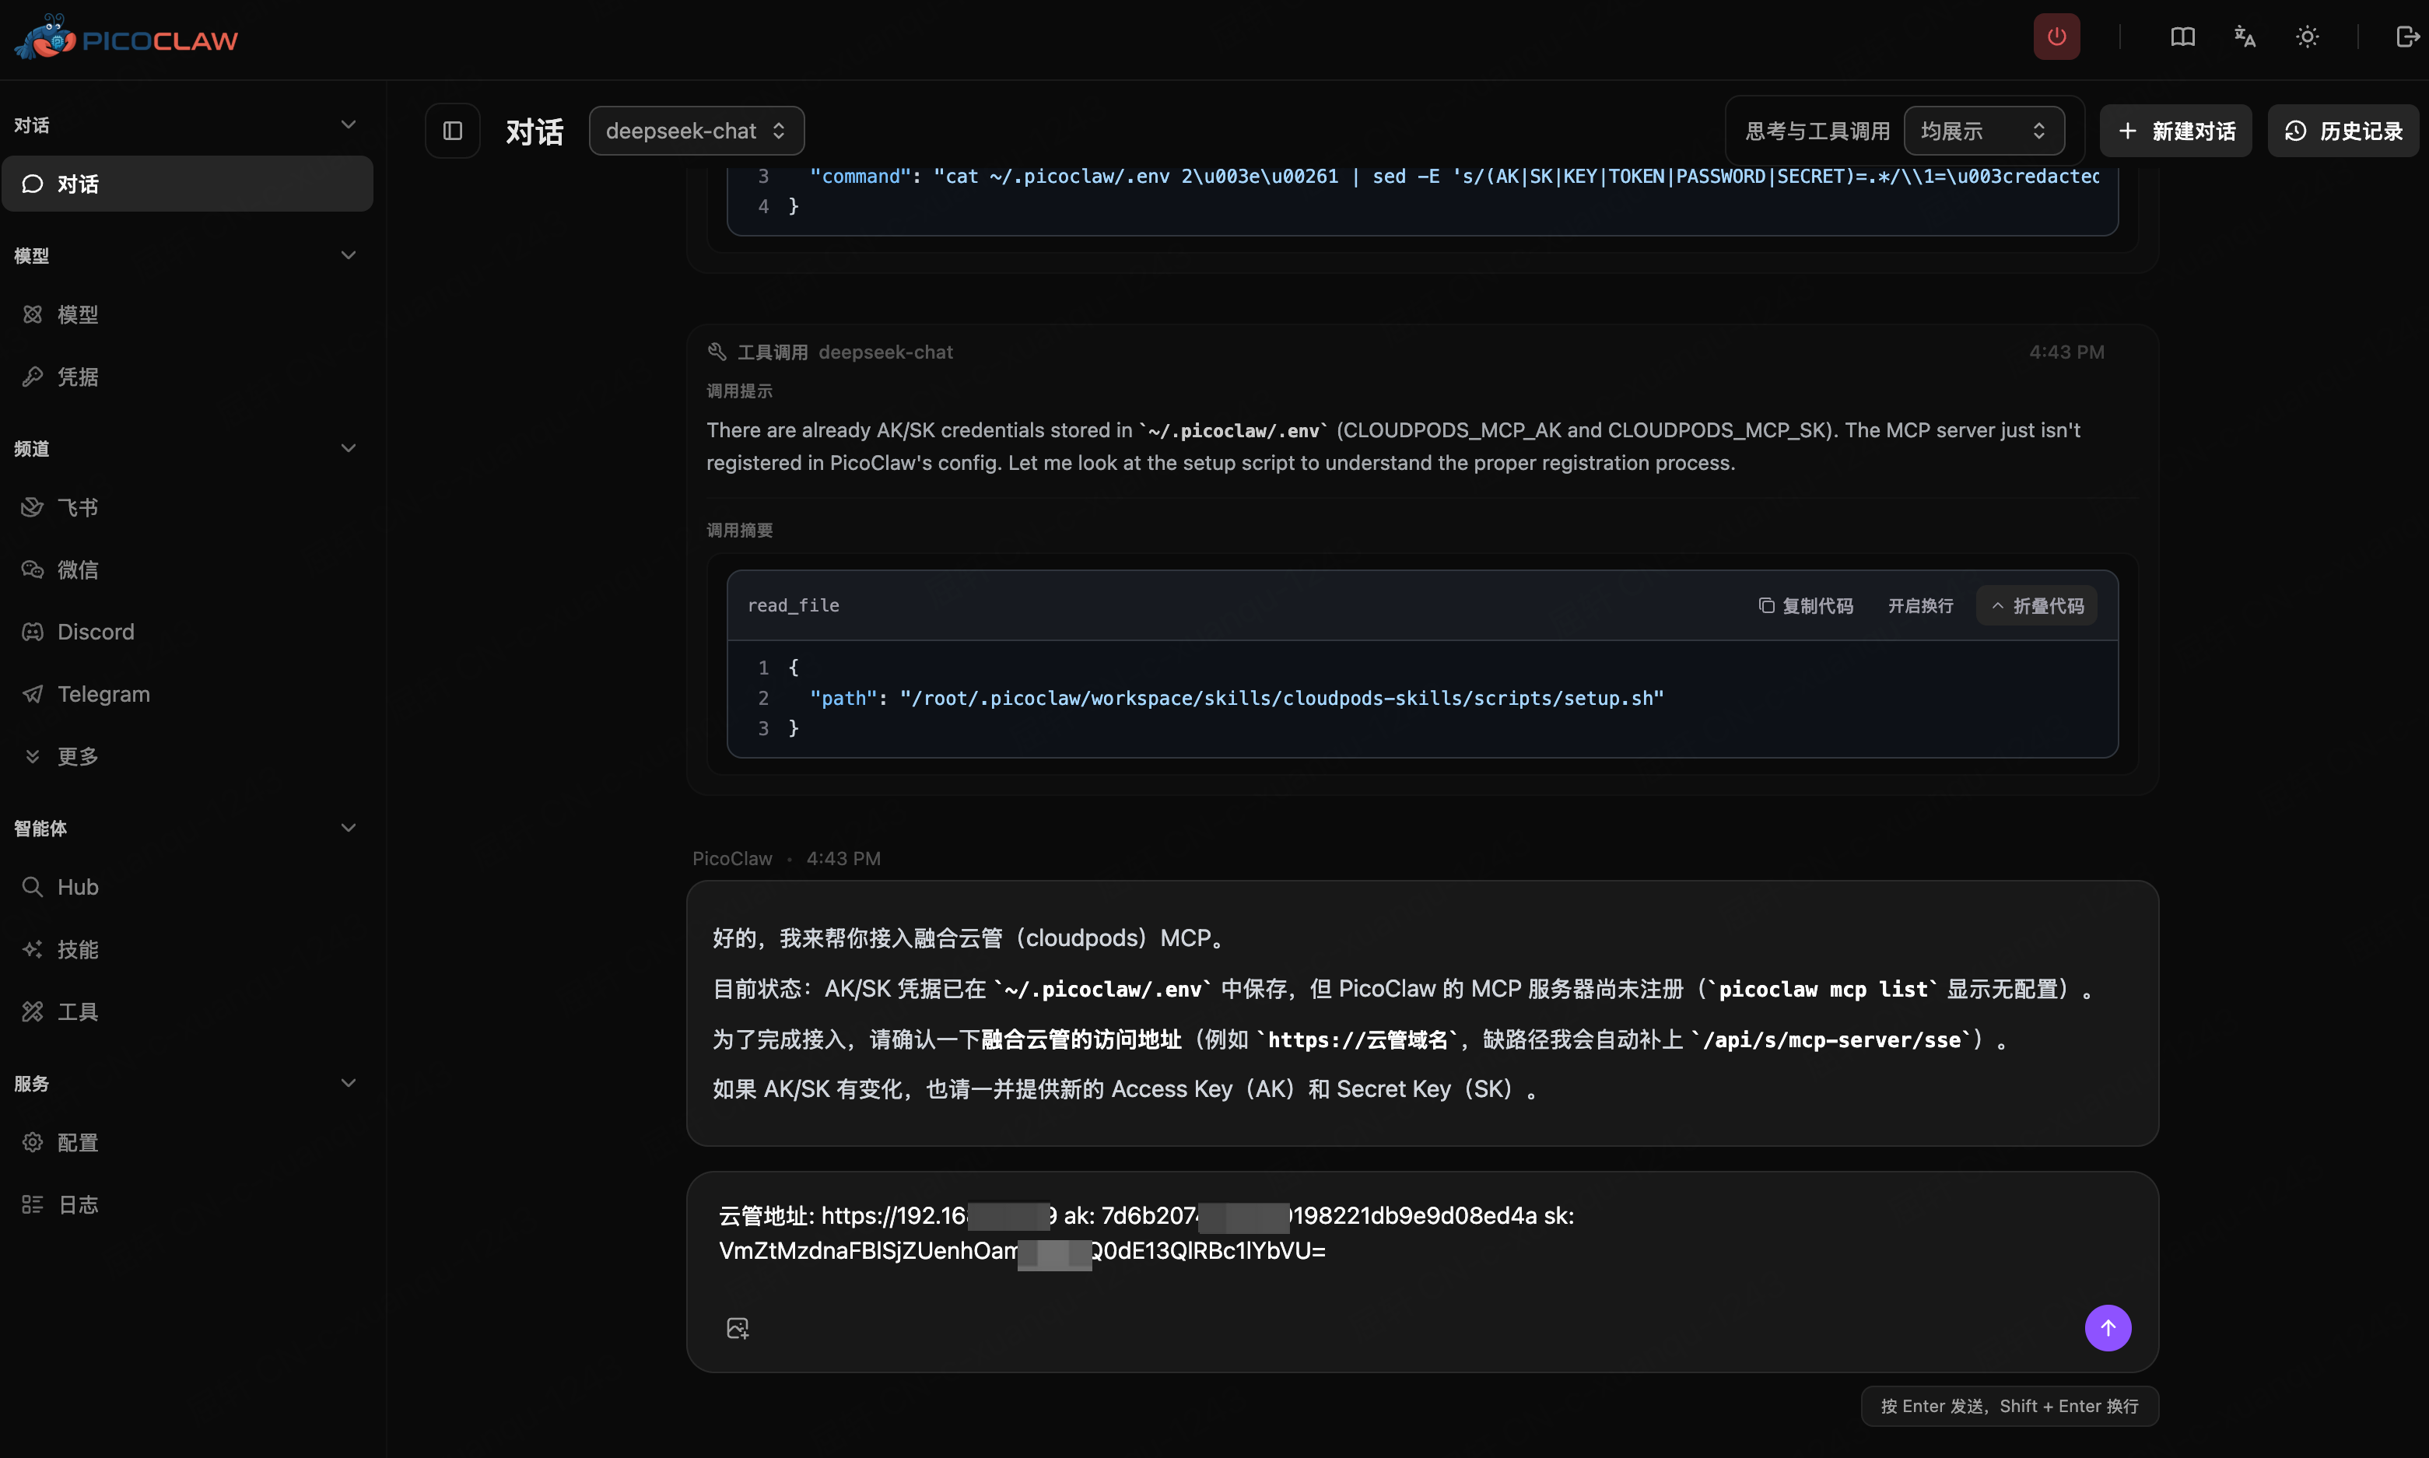Click the logout icon

(2406, 37)
